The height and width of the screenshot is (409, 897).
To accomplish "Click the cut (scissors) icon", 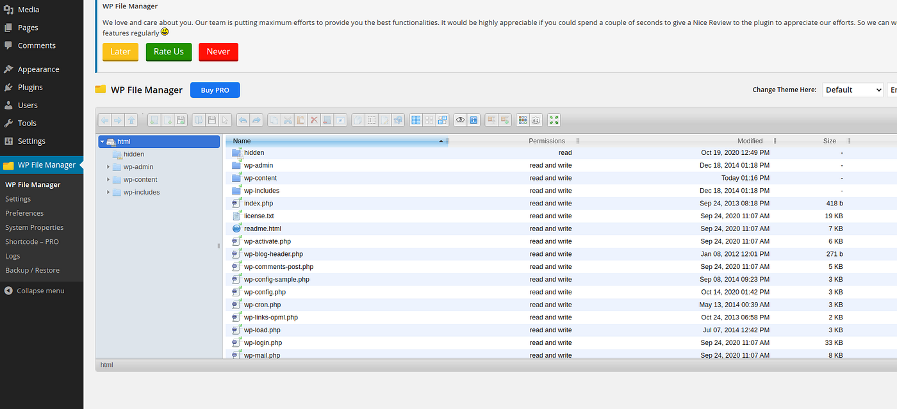I will [288, 120].
